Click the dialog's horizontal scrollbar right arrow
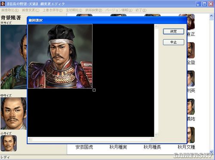This screenshot has width=215, height=160. pyautogui.click(x=152, y=139)
